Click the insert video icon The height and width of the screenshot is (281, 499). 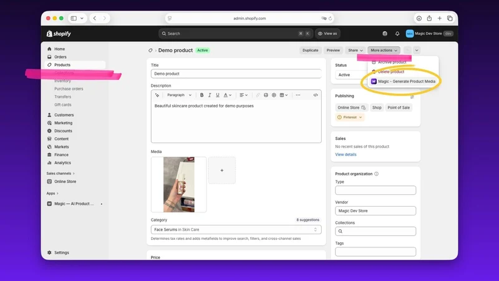(x=274, y=96)
